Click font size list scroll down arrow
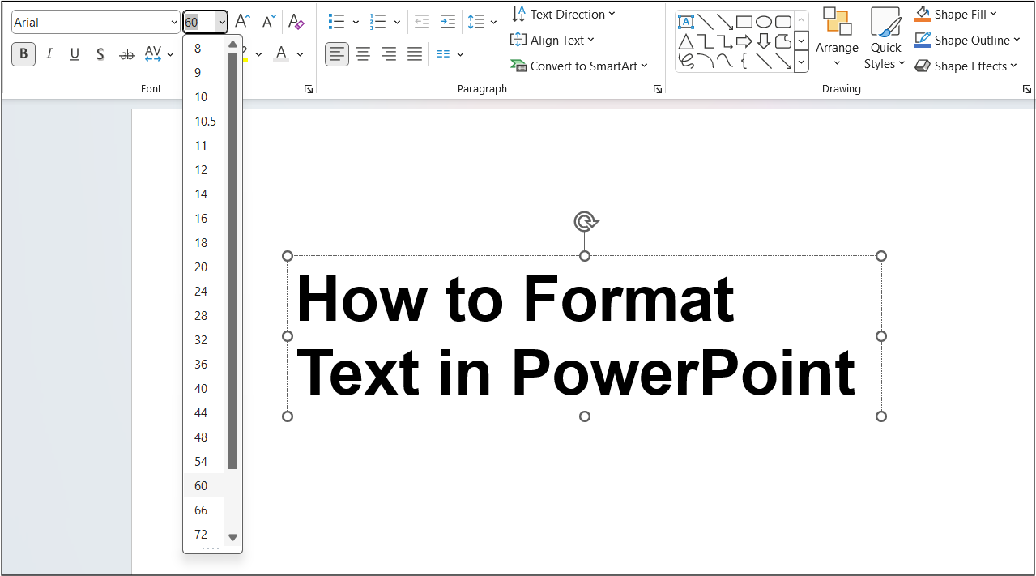The height and width of the screenshot is (576, 1036). click(x=232, y=537)
